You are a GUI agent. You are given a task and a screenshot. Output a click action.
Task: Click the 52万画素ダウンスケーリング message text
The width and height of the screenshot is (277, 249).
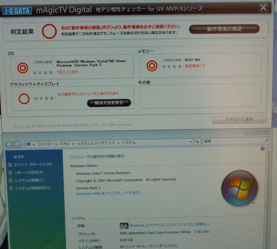[88, 94]
